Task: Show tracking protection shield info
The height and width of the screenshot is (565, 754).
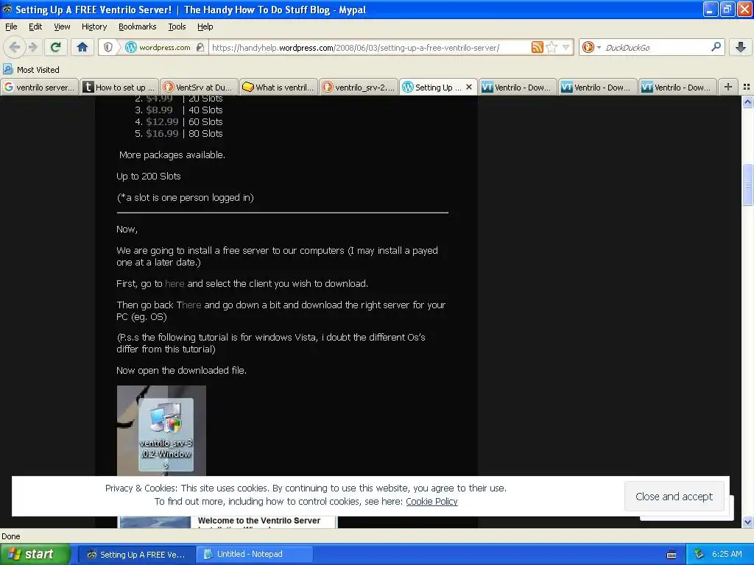Action: pos(108,47)
